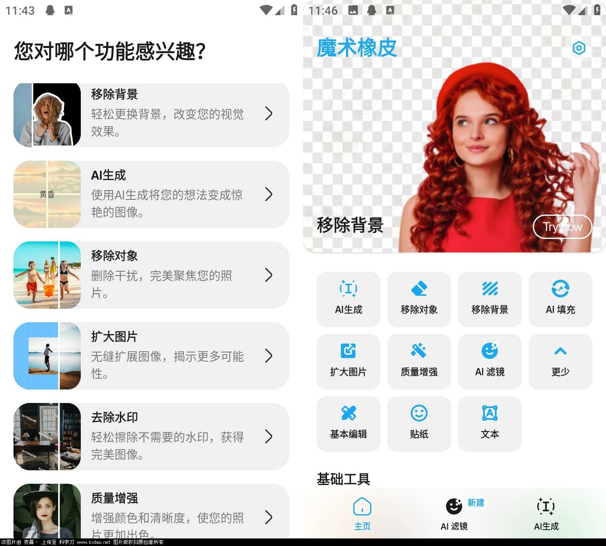Select the 质量增强 tool

point(419,361)
